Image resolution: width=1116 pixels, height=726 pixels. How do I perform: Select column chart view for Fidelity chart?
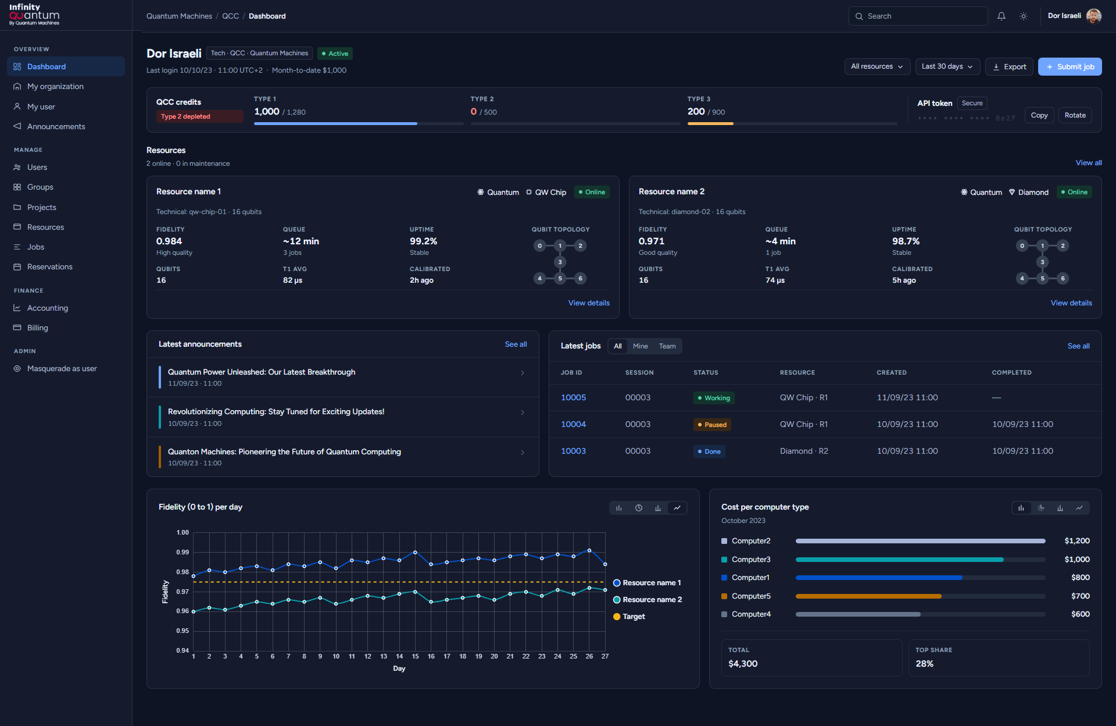[657, 508]
